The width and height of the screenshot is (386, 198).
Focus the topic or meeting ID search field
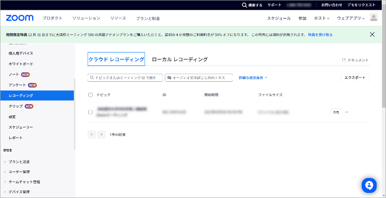[125, 77]
